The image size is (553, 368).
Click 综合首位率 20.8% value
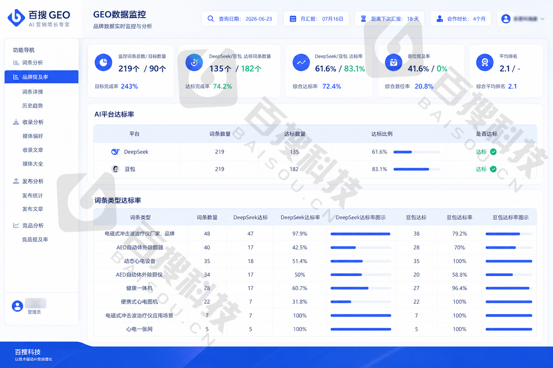point(424,86)
